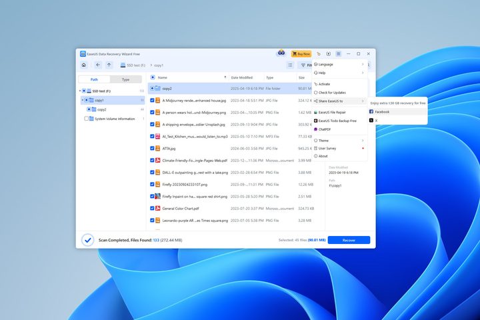The width and height of the screenshot is (480, 320).
Task: Click the Buy Now button
Action: pyautogui.click(x=301, y=53)
